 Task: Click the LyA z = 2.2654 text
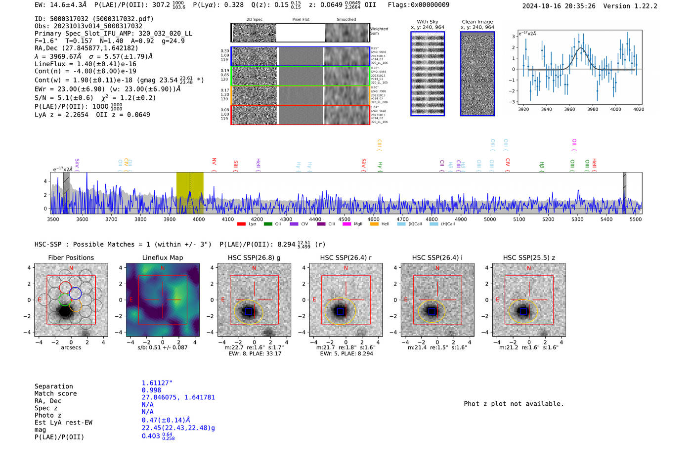point(62,115)
